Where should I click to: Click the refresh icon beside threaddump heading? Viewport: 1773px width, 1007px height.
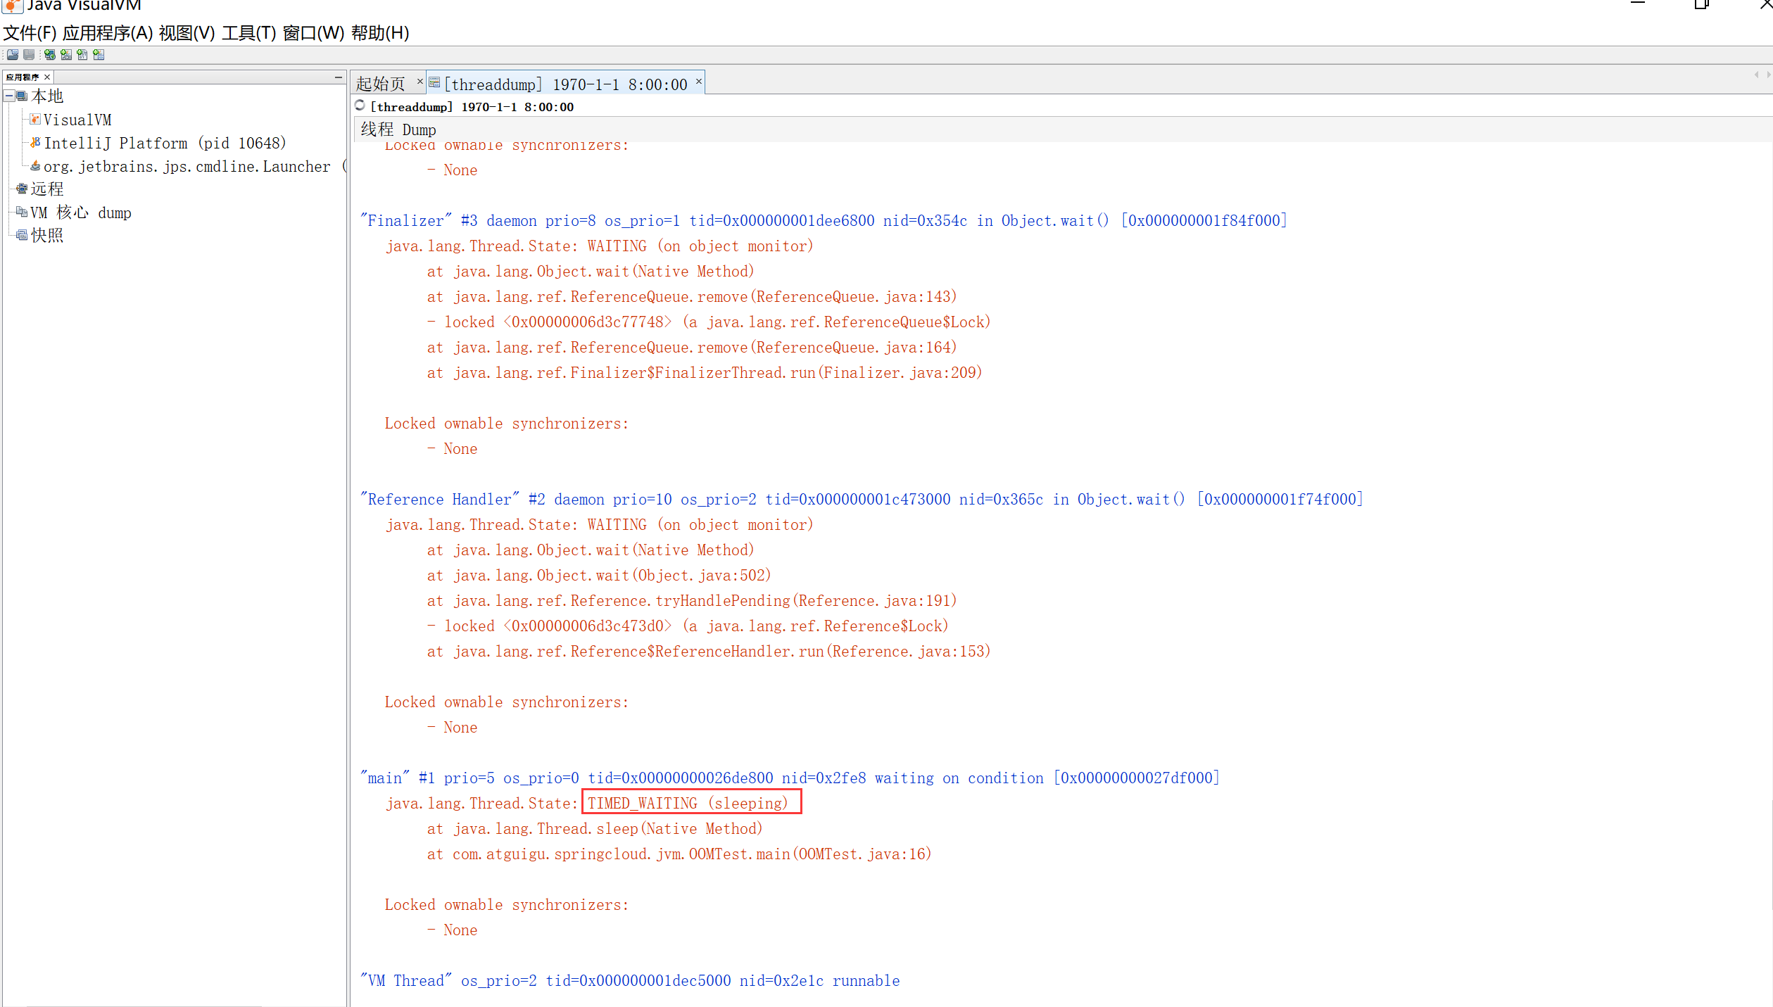pyautogui.click(x=360, y=105)
